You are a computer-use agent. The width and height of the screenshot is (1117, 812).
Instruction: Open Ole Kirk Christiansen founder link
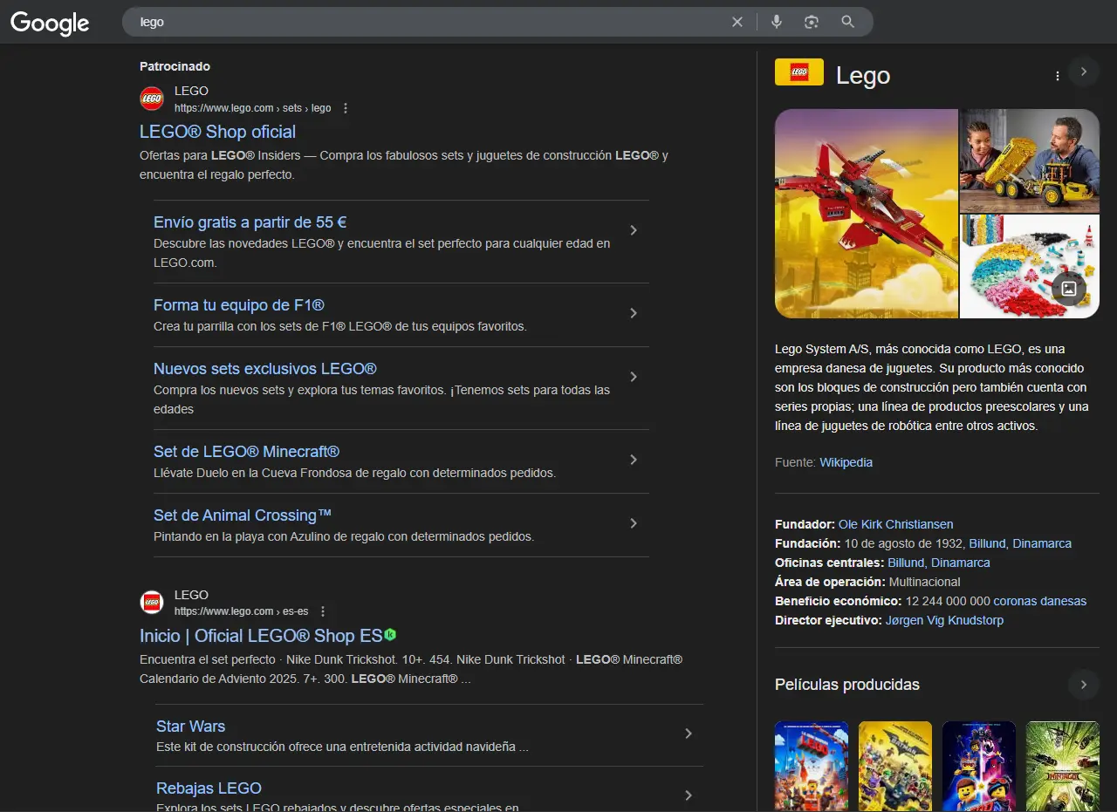tap(895, 524)
